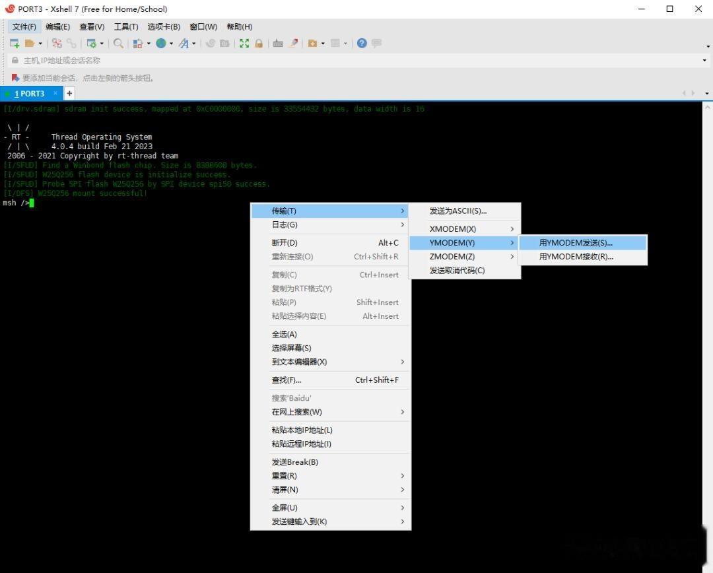
Task: Open the tab list dropdown at tab bar end
Action: point(706,93)
